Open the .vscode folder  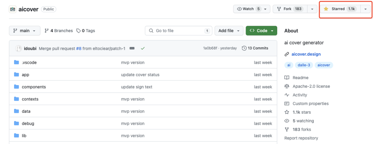coord(29,62)
